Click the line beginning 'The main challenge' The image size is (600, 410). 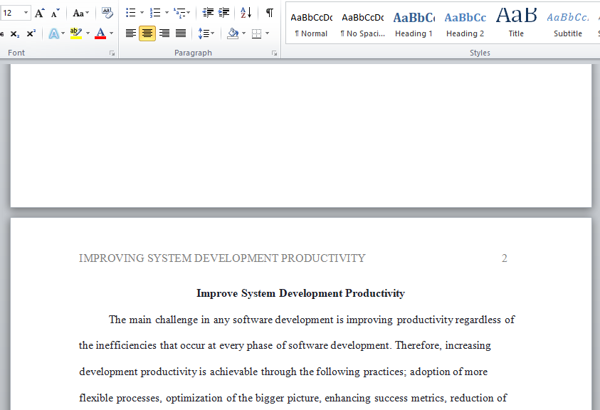[312, 320]
